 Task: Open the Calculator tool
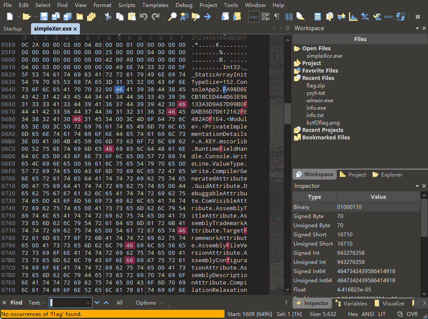318,17
